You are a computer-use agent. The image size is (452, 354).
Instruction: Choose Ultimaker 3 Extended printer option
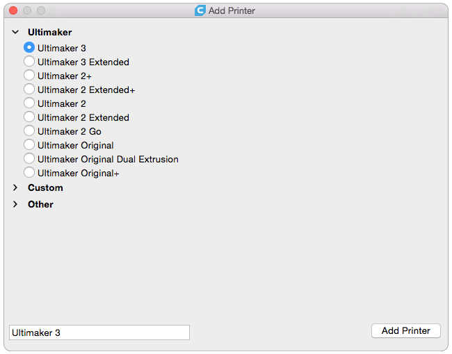pyautogui.click(x=29, y=61)
